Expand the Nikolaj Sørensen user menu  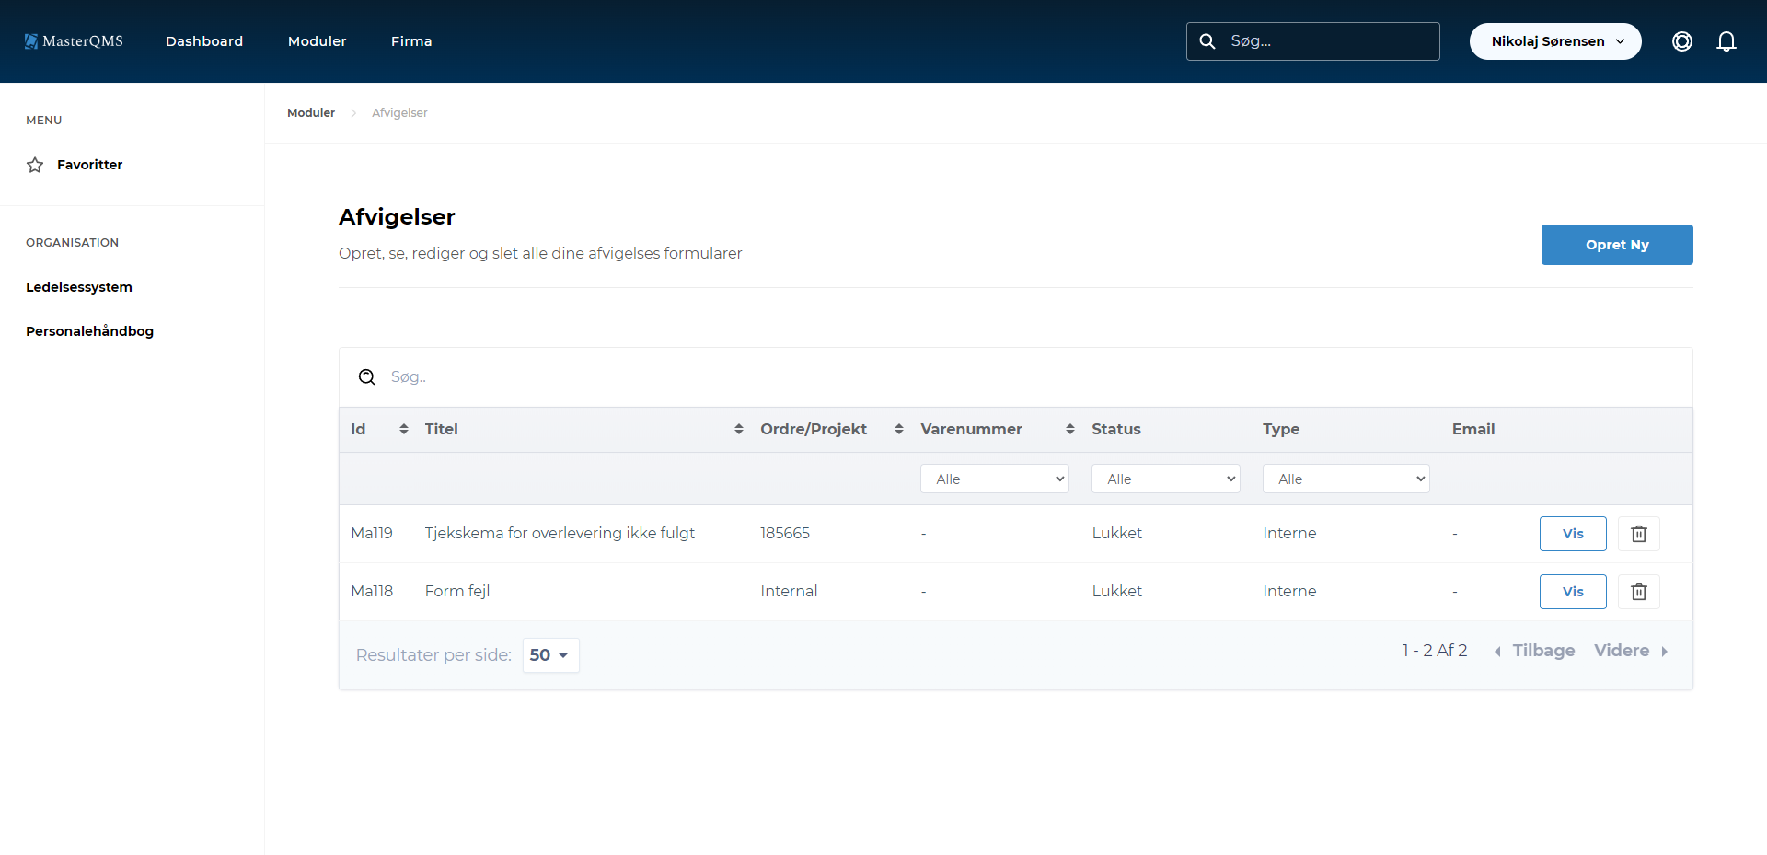click(x=1554, y=41)
